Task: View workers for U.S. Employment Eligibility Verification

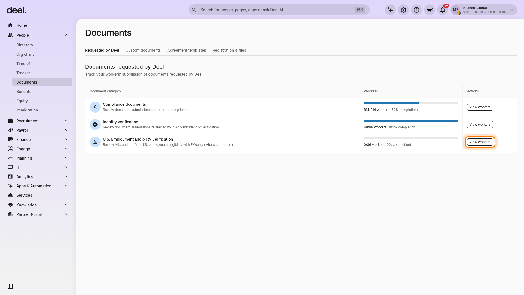Action: (x=480, y=142)
